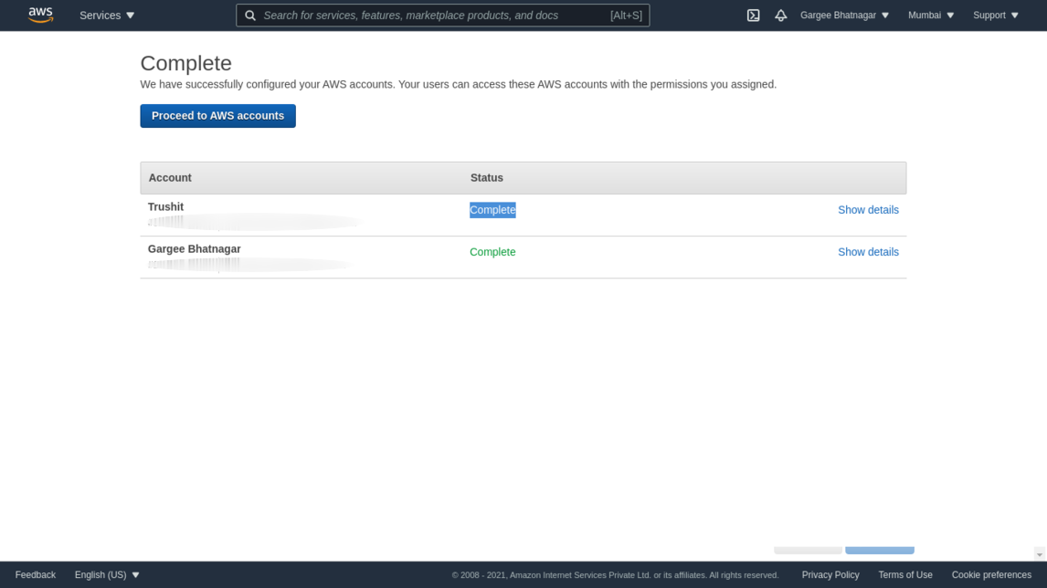
Task: Expand the Support dropdown menu
Action: (x=996, y=16)
